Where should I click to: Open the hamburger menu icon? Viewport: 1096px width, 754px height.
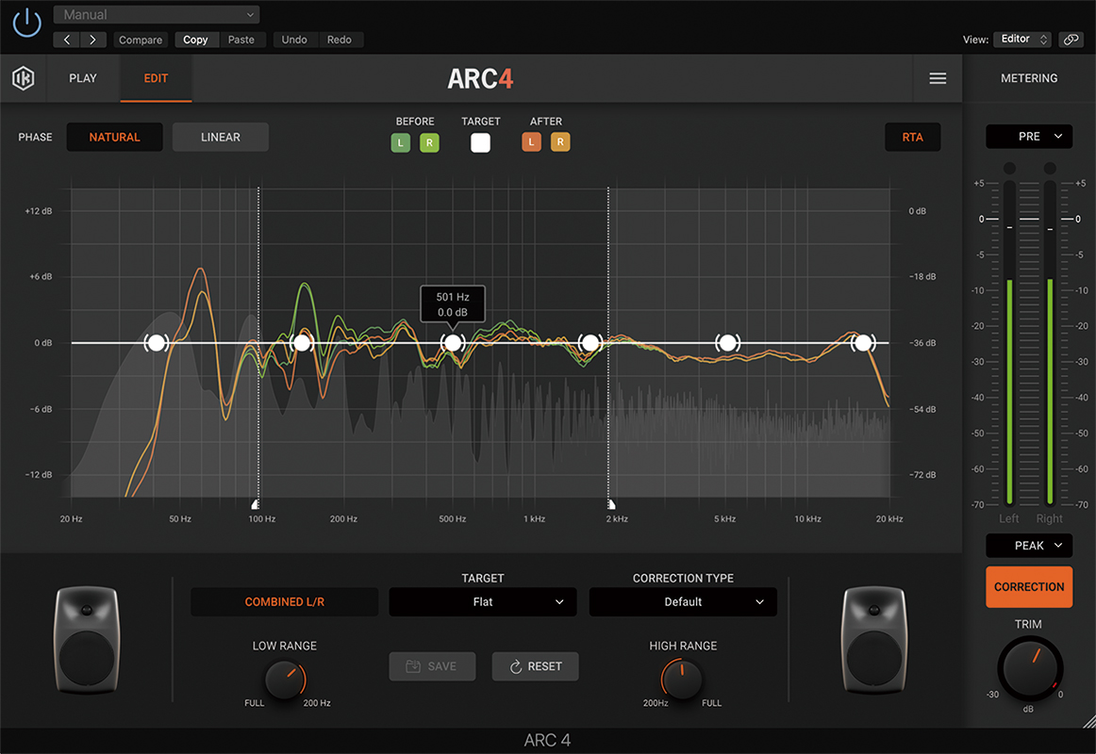(938, 79)
